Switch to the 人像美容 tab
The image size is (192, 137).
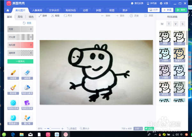(37, 11)
